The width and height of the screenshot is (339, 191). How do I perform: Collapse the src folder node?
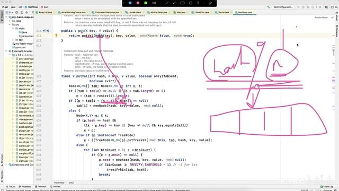10,25
